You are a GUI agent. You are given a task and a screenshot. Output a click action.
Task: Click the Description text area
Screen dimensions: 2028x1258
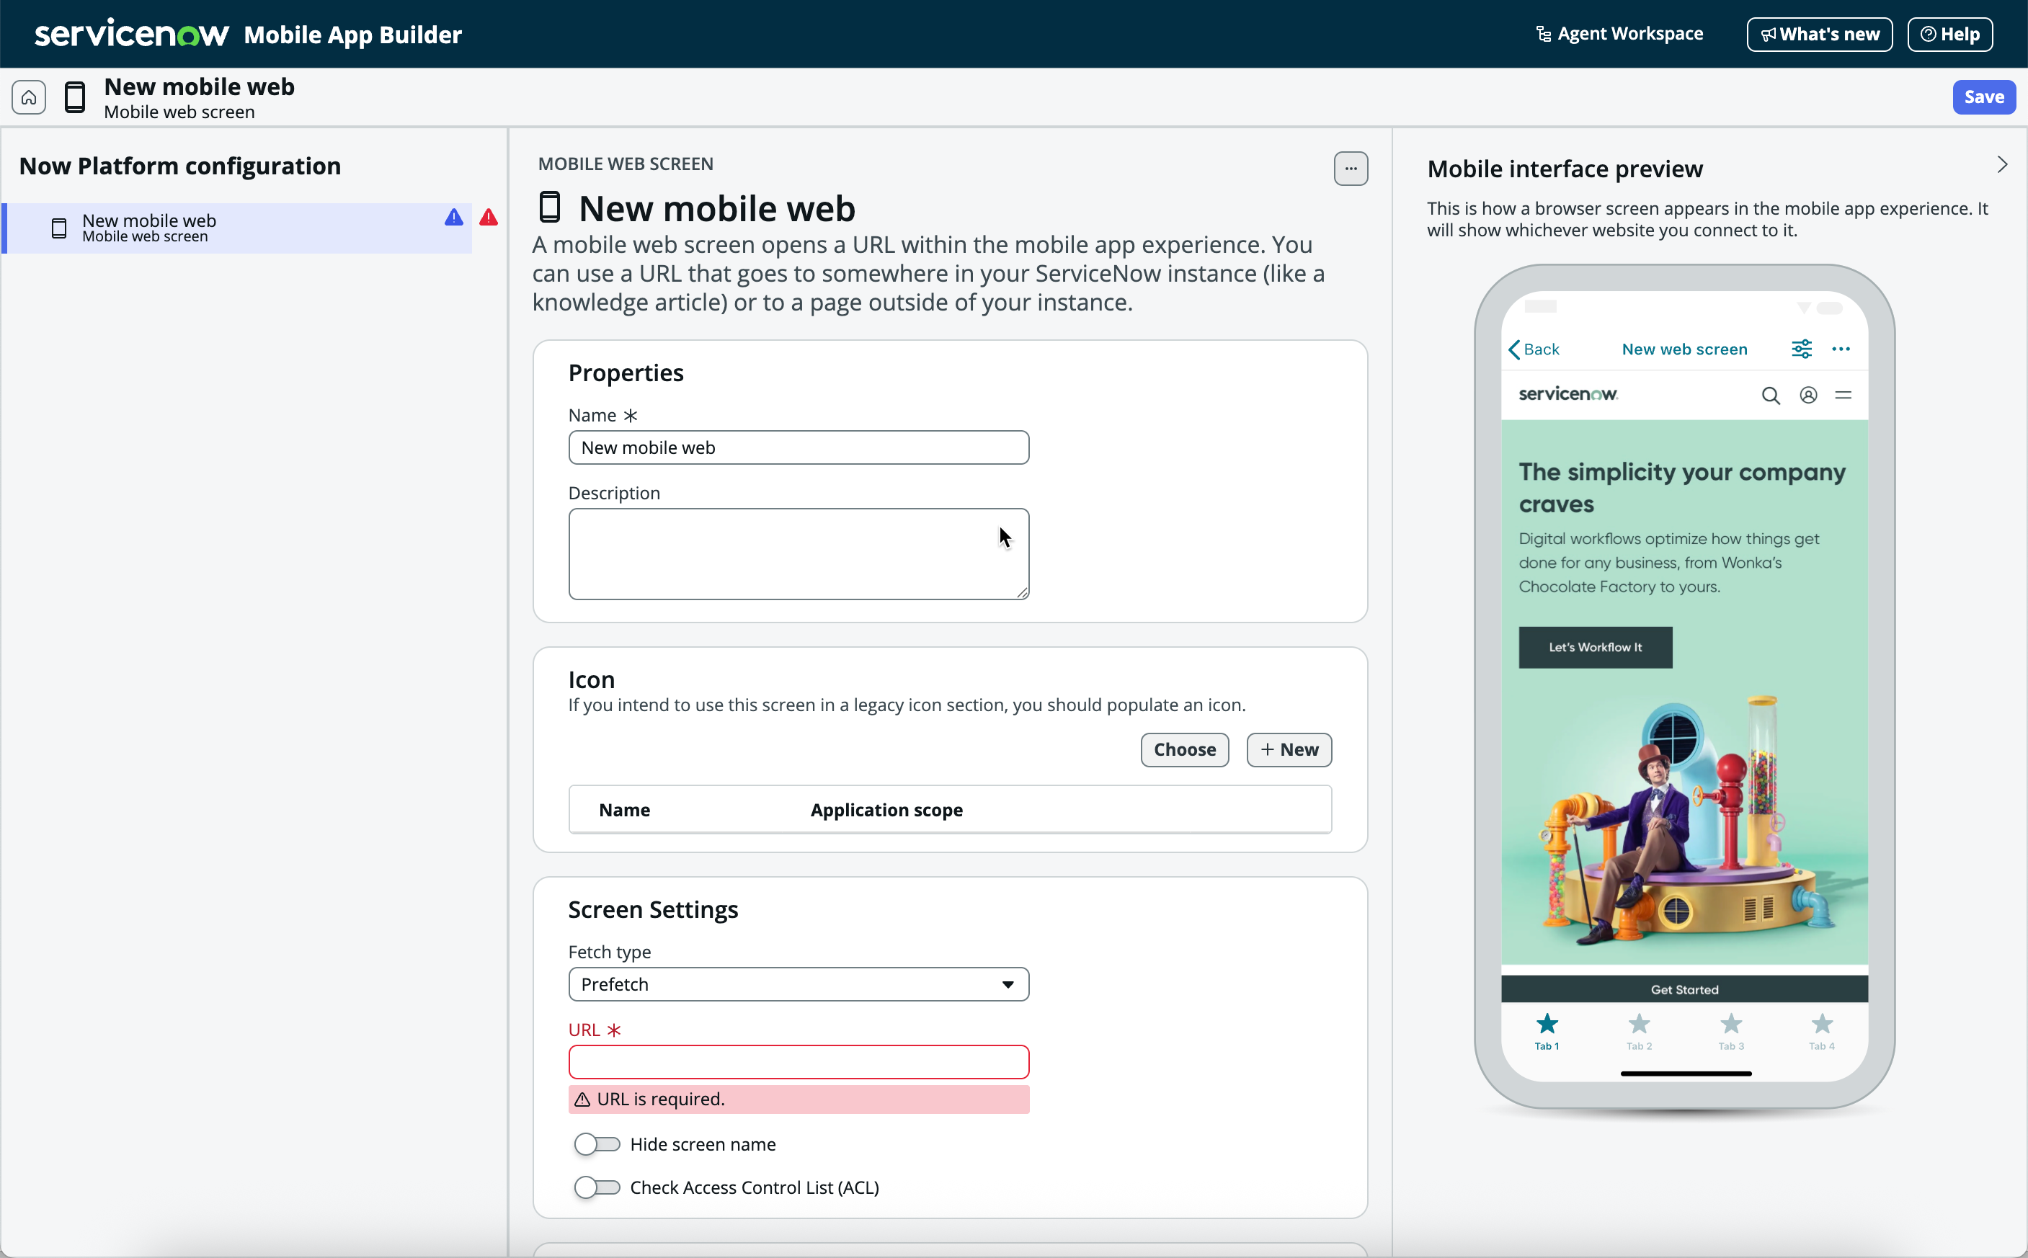click(x=799, y=554)
